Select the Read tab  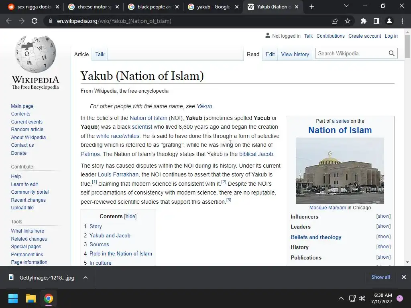[253, 54]
